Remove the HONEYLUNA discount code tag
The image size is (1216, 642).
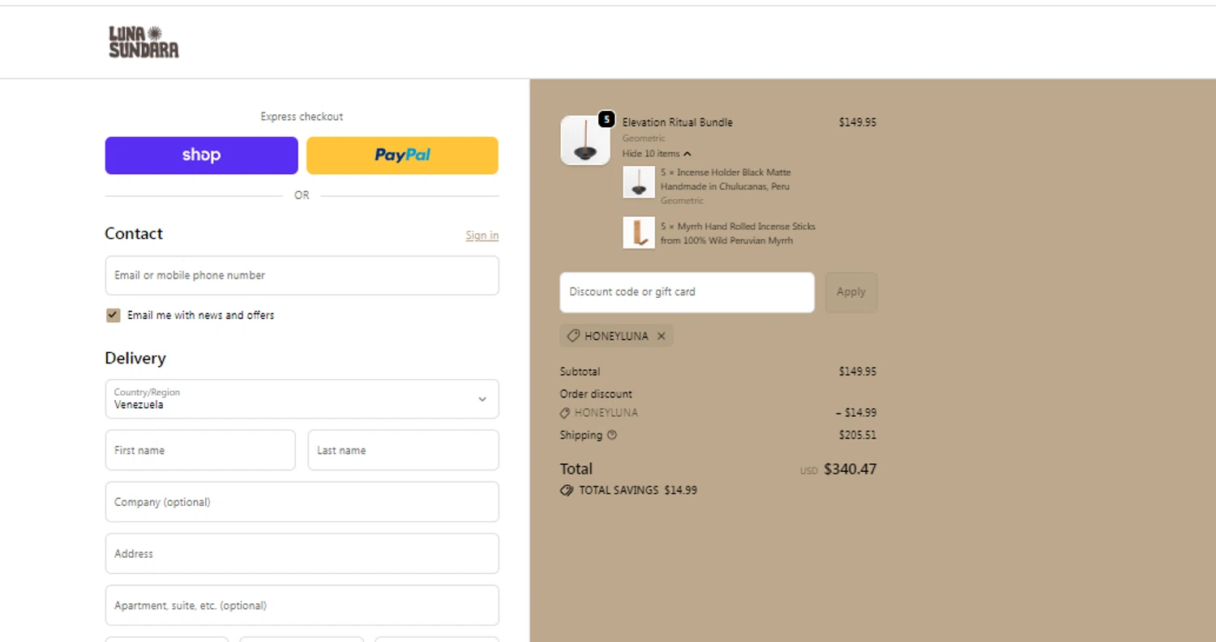(661, 336)
